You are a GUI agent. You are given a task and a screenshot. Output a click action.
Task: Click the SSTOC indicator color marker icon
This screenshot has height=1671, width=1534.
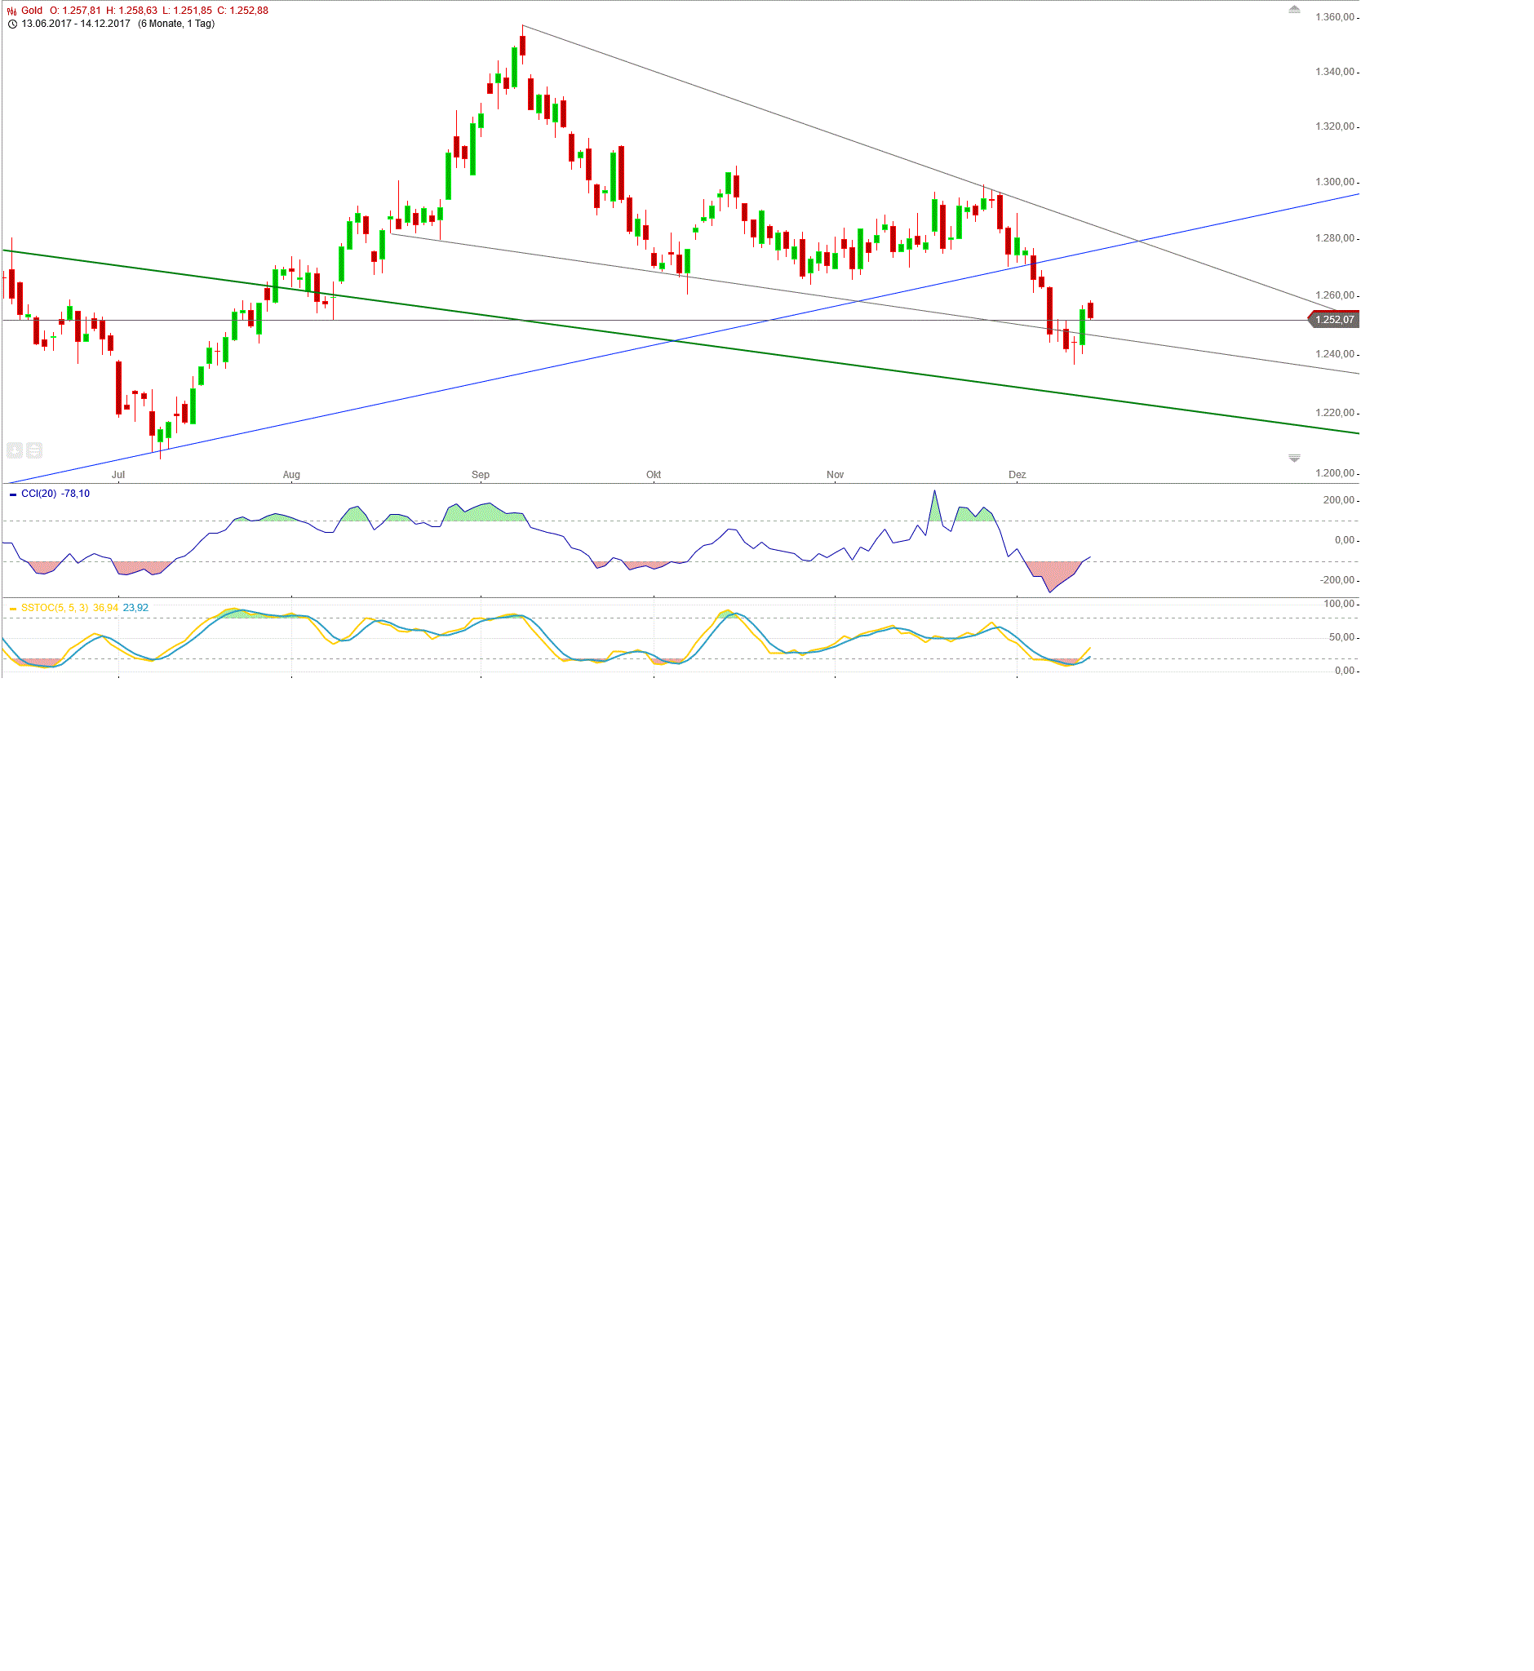pos(13,610)
